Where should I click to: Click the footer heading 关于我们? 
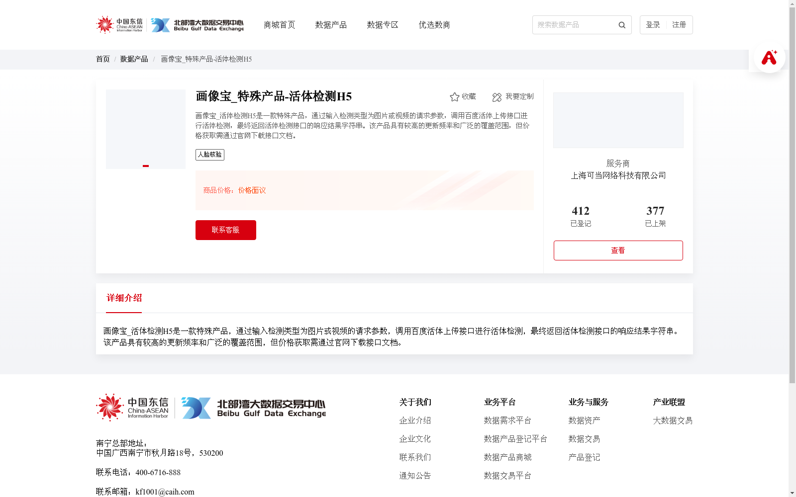click(x=415, y=402)
